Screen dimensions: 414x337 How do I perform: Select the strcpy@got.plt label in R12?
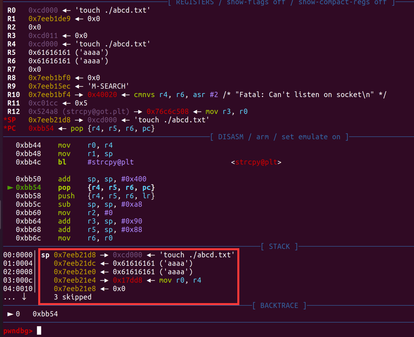[96, 111]
